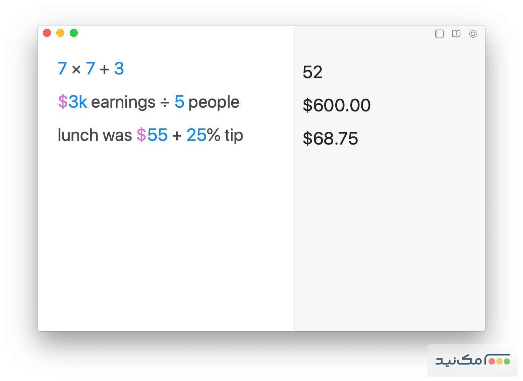523x381 pixels.
Task: Open the book documentation icon
Action: tap(456, 34)
